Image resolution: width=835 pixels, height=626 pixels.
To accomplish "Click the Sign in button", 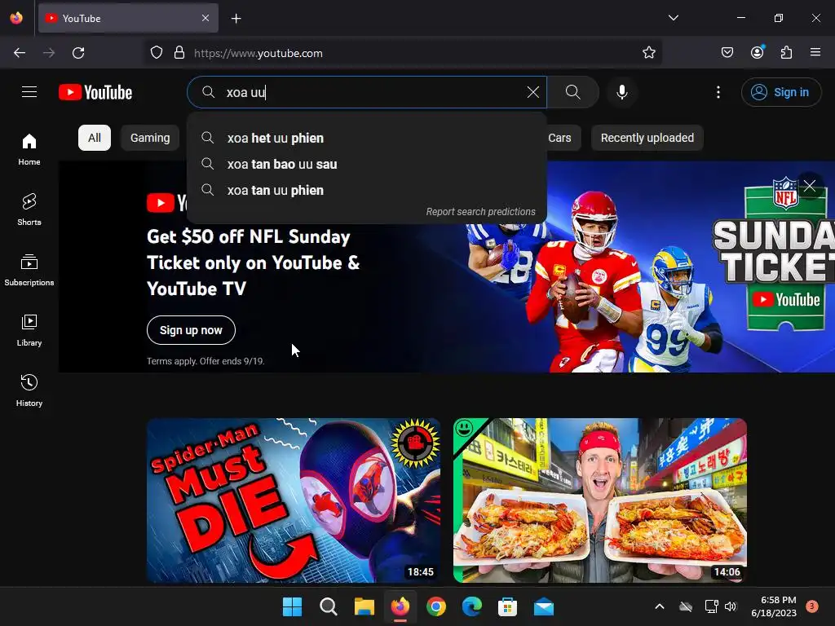I will pos(780,92).
